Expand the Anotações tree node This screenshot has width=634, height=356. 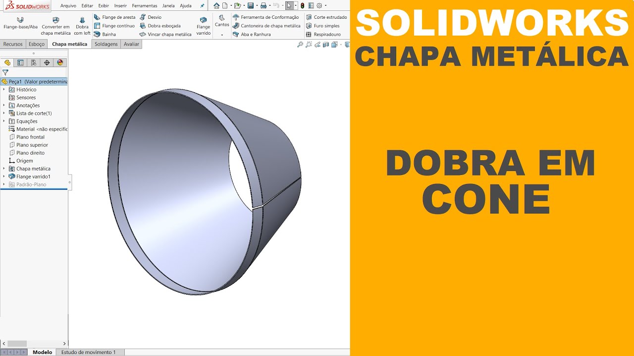click(x=4, y=105)
